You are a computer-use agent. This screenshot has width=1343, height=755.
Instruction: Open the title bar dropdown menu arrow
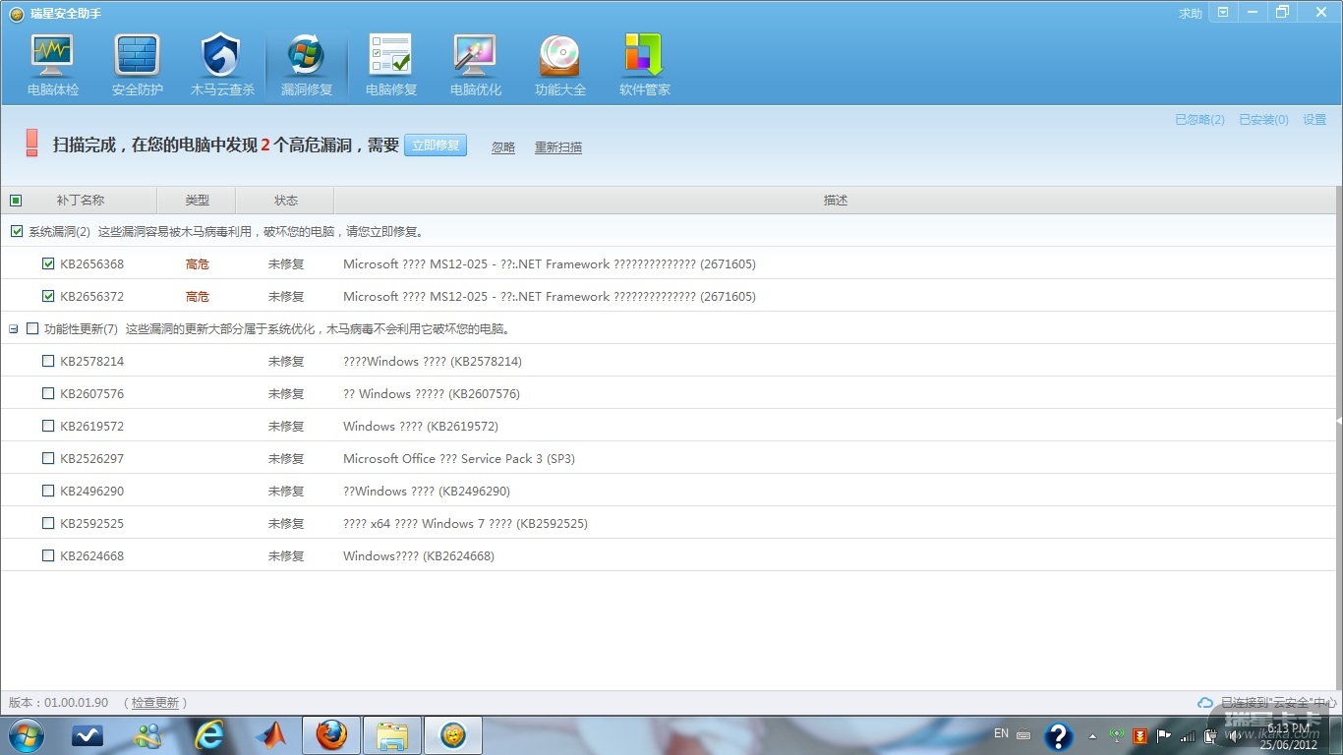(x=1223, y=13)
